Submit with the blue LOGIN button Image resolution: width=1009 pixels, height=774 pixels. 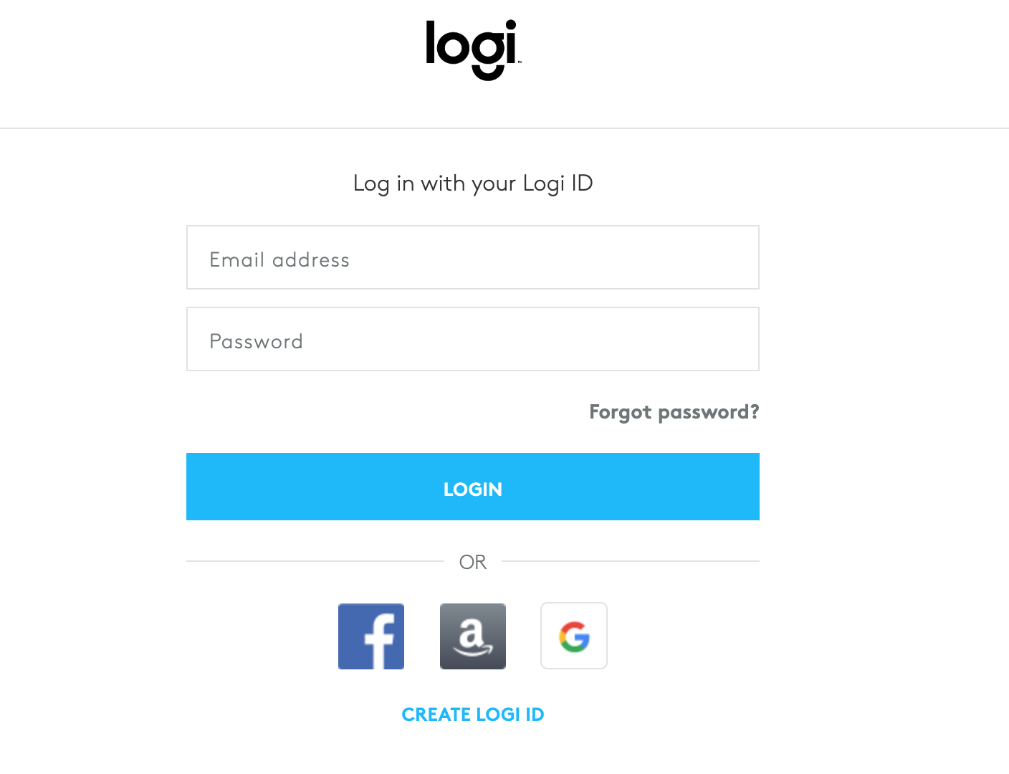pos(473,487)
